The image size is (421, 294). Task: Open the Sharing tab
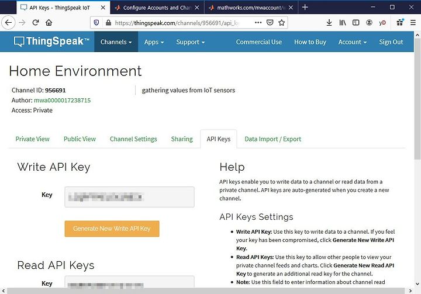click(x=182, y=139)
